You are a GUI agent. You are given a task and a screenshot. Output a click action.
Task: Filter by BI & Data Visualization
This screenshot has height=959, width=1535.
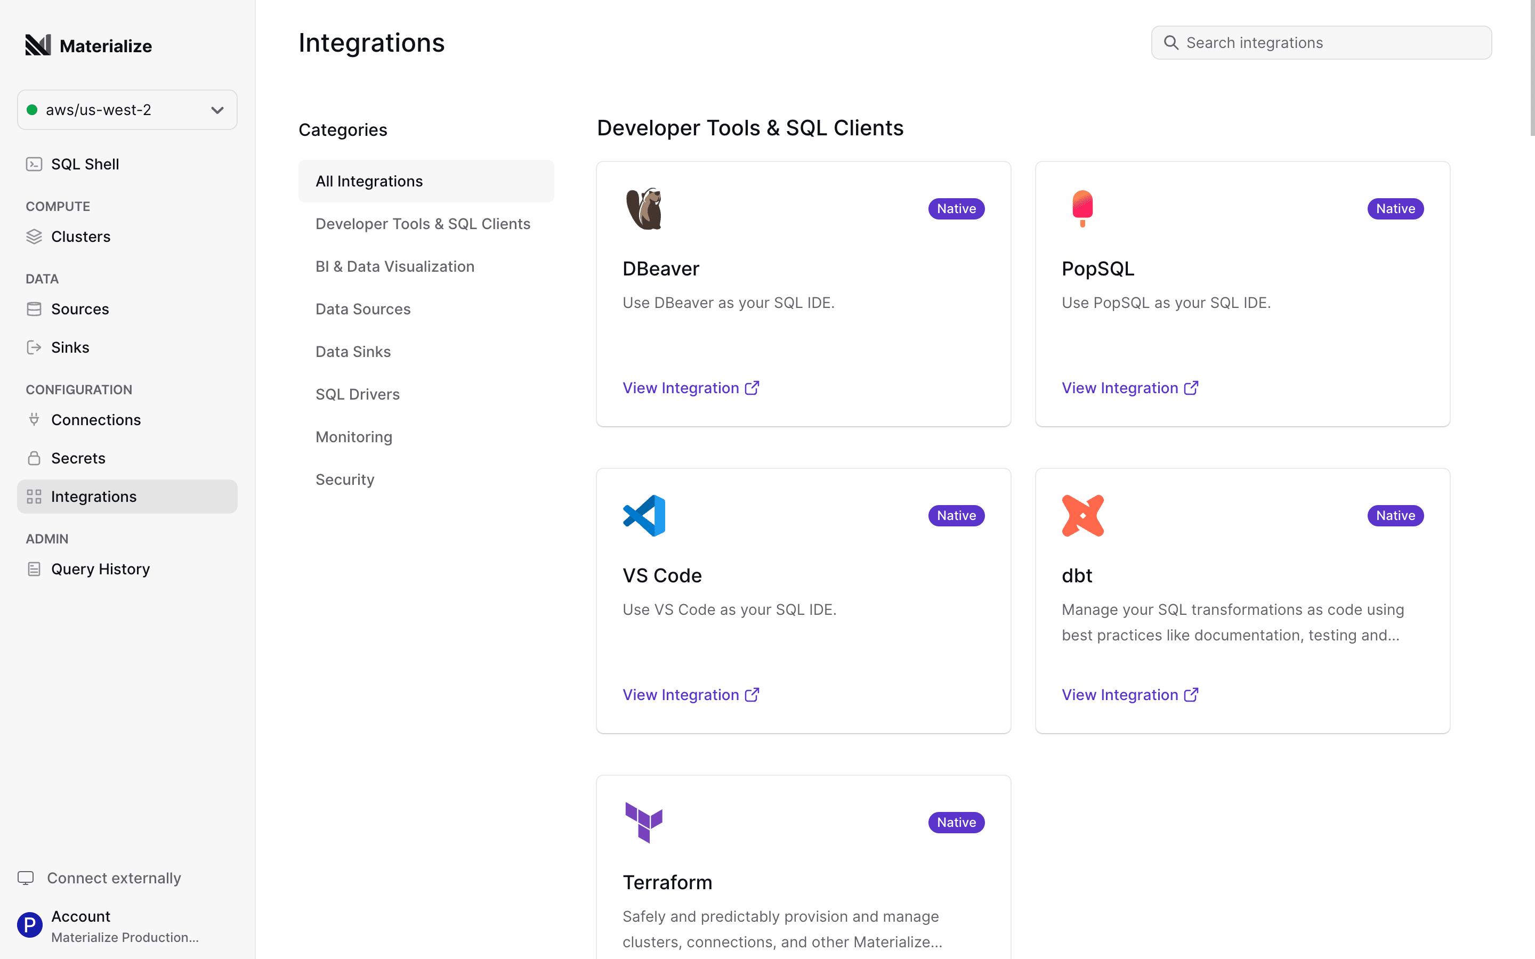point(426,266)
